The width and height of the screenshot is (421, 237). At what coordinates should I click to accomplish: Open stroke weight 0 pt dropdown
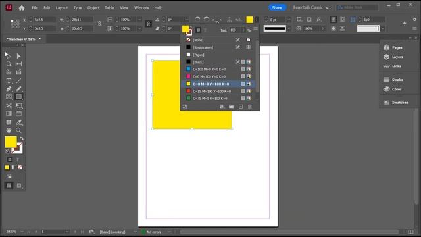[289, 20]
